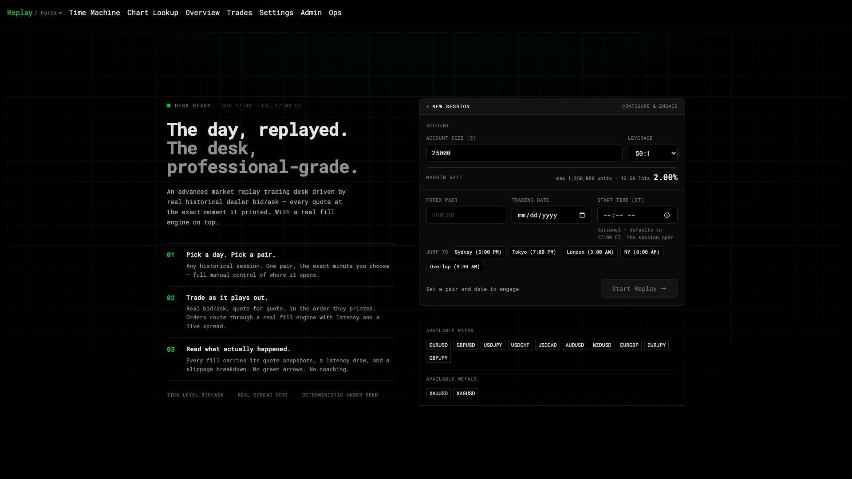Jump to Sydney (5:00 PM) session
This screenshot has height=479, width=852.
pyautogui.click(x=478, y=252)
